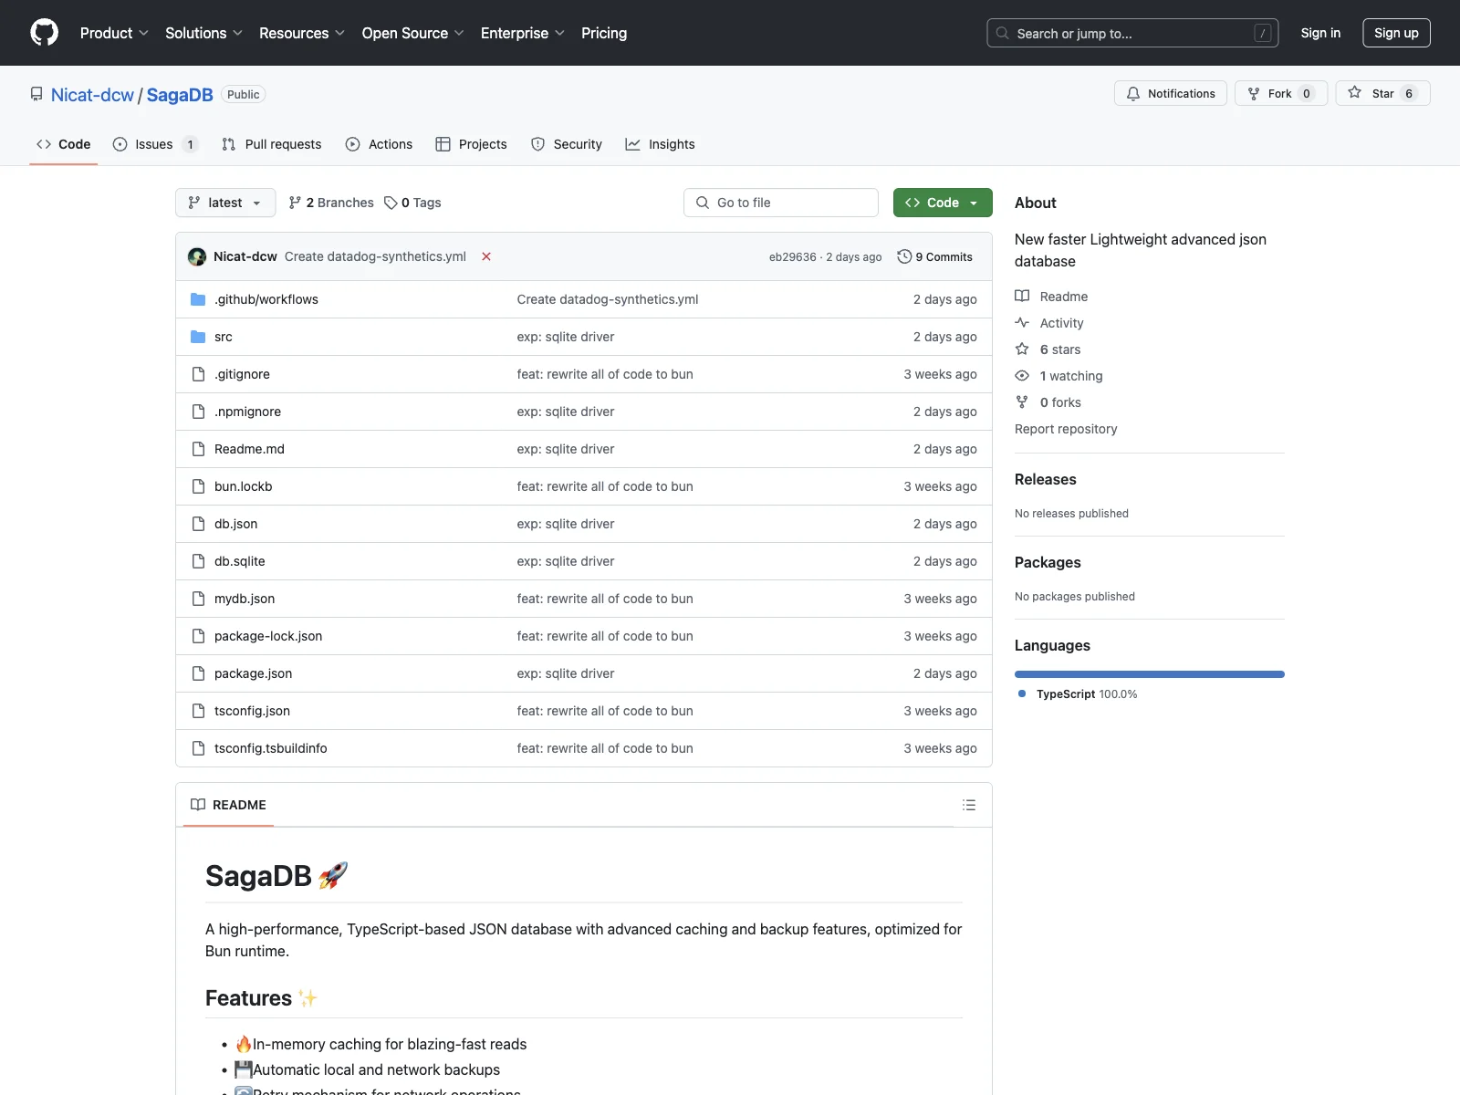Click the .github/workflows folder icon

(198, 299)
